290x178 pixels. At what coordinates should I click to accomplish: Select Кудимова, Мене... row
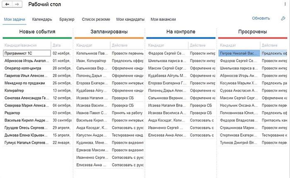pyautogui.click(x=109, y=143)
